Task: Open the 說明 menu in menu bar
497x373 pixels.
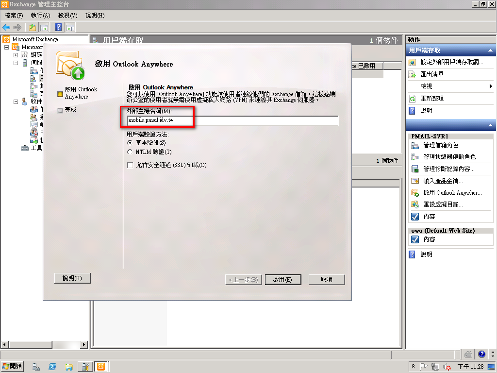Action: 95,16
